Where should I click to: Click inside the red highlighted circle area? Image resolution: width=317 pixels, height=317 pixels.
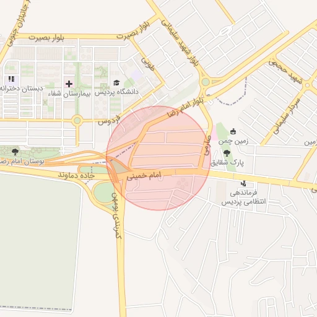(x=158, y=158)
